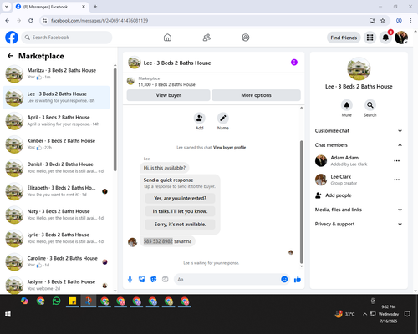Go to the Home tab icon
Viewport: 418px width, 334px height.
pos(167,38)
